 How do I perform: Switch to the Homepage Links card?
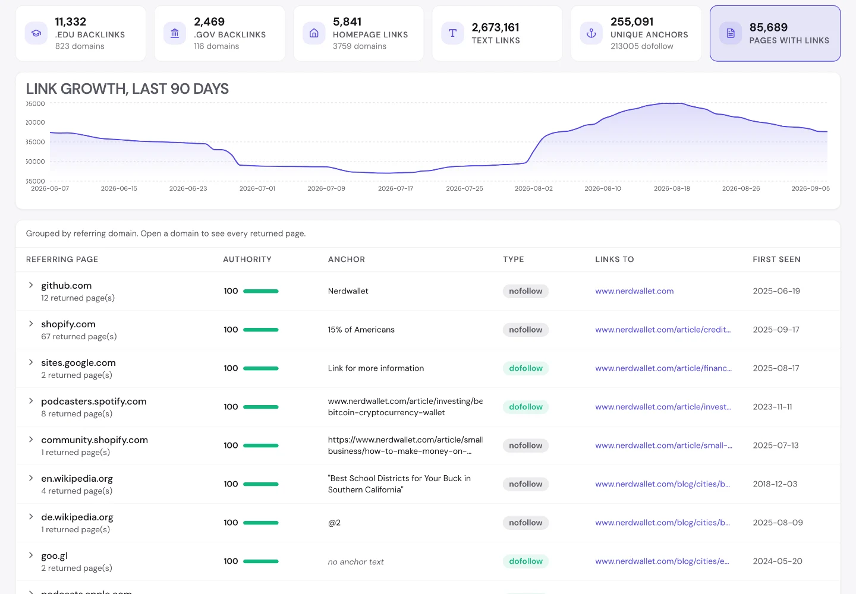358,33
